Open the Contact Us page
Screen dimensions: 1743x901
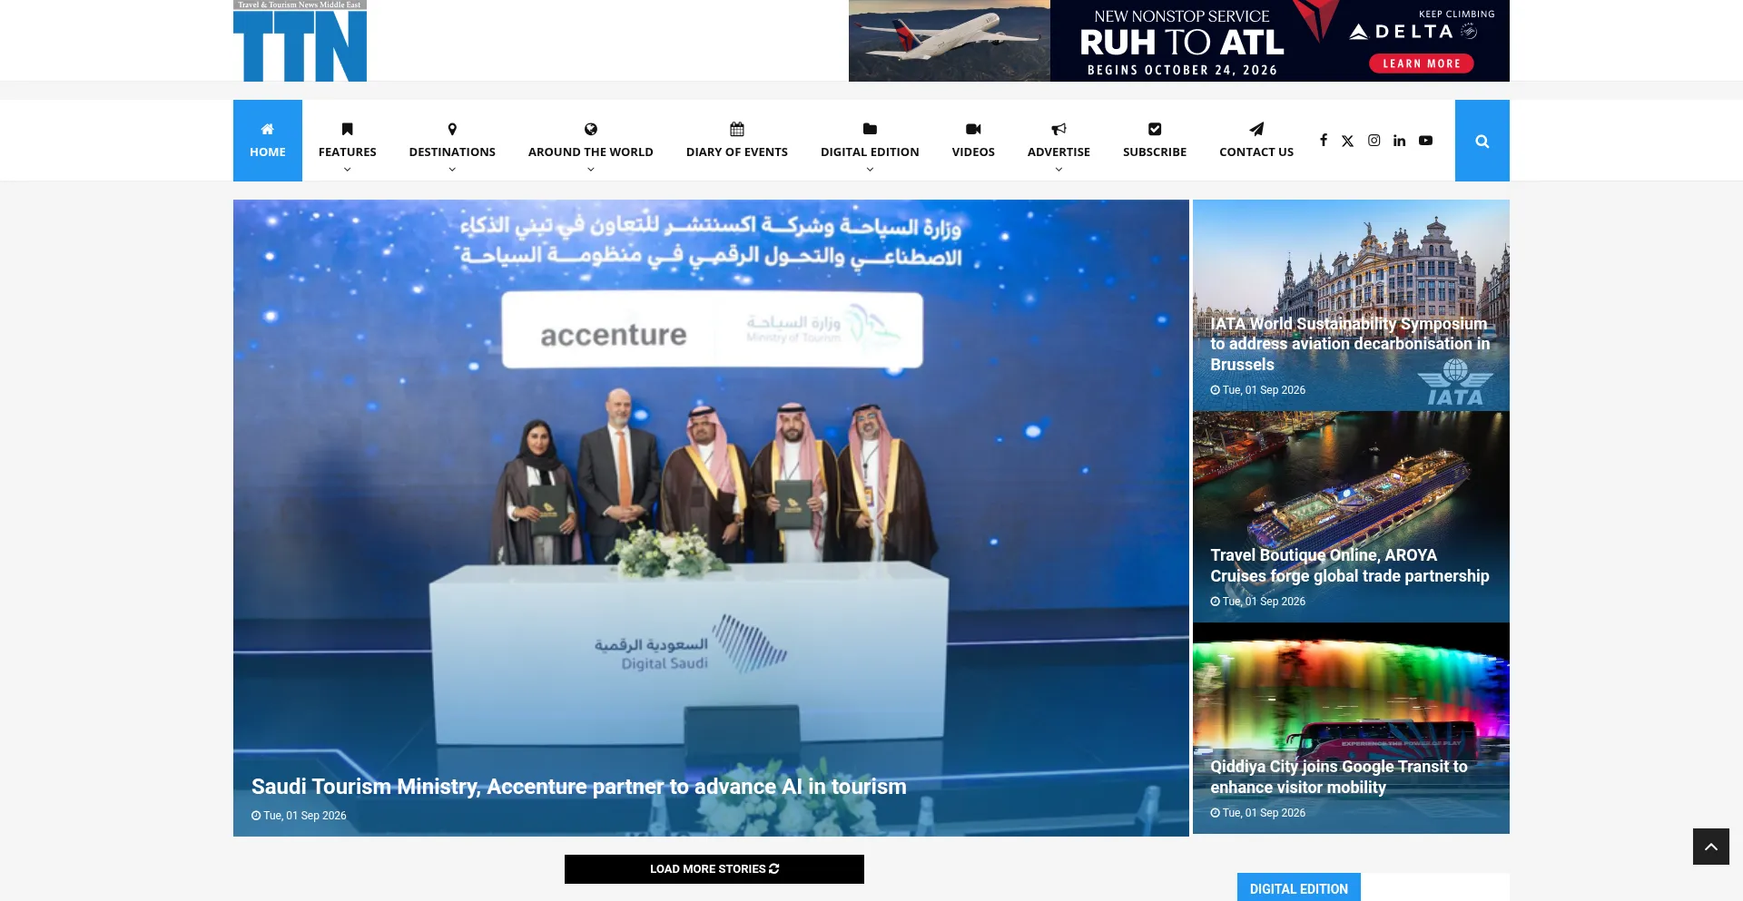1256,152
